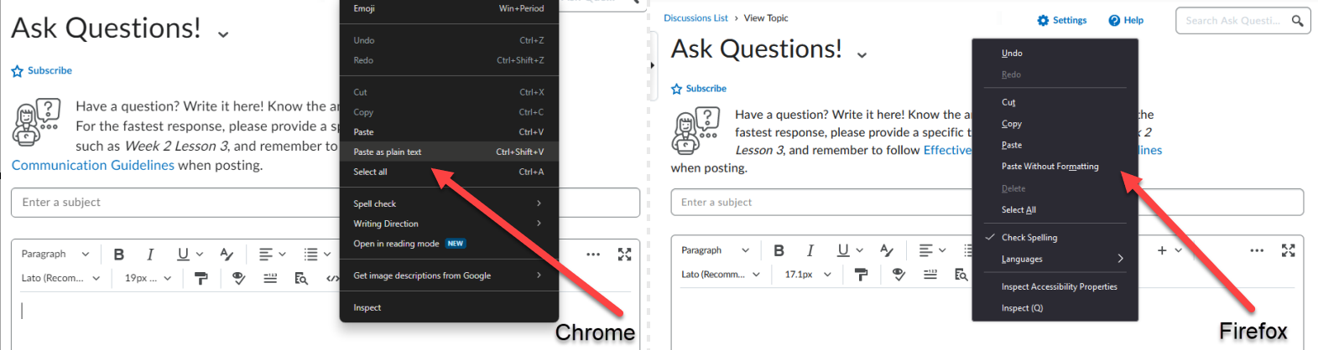This screenshot has width=1318, height=350.
Task: Open Lato font dropdown in Chrome editor
Action: pyautogui.click(x=60, y=278)
